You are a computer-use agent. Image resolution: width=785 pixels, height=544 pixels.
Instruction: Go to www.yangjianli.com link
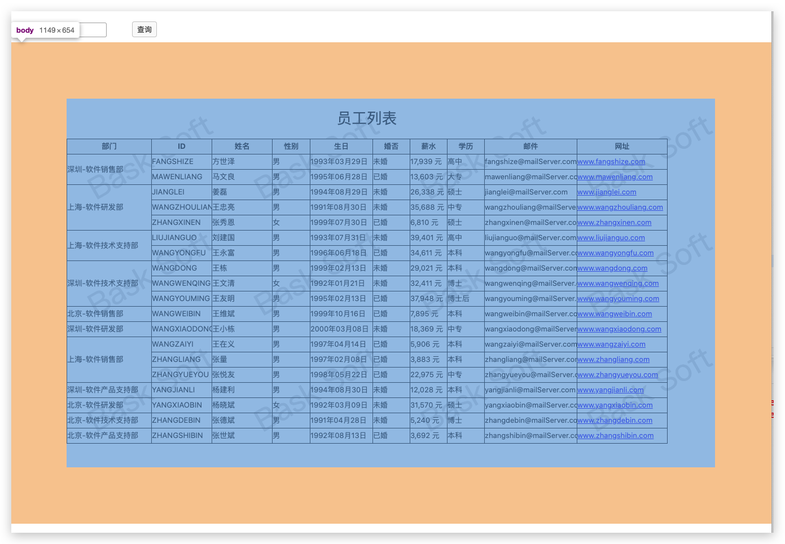[x=611, y=390]
